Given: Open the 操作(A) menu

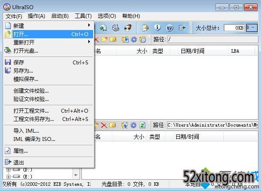Looking at the screenshot, I should coord(37,16).
